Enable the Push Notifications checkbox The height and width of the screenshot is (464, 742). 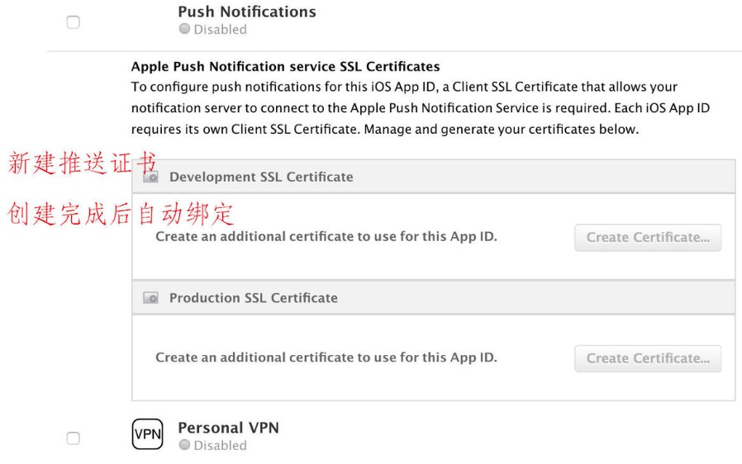coord(73,23)
